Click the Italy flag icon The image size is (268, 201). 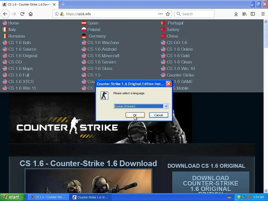[5, 29]
